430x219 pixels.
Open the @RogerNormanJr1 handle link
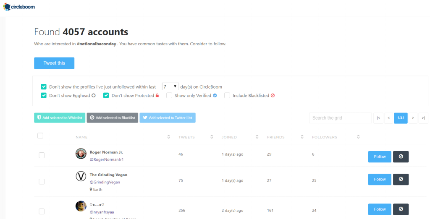[x=107, y=159]
